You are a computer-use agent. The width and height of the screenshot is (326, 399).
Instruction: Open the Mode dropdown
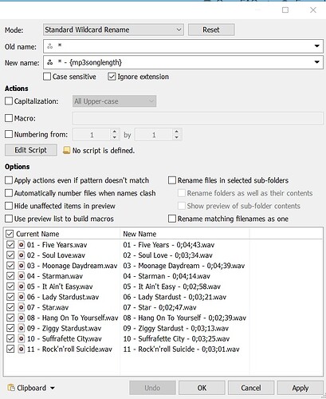pos(113,30)
